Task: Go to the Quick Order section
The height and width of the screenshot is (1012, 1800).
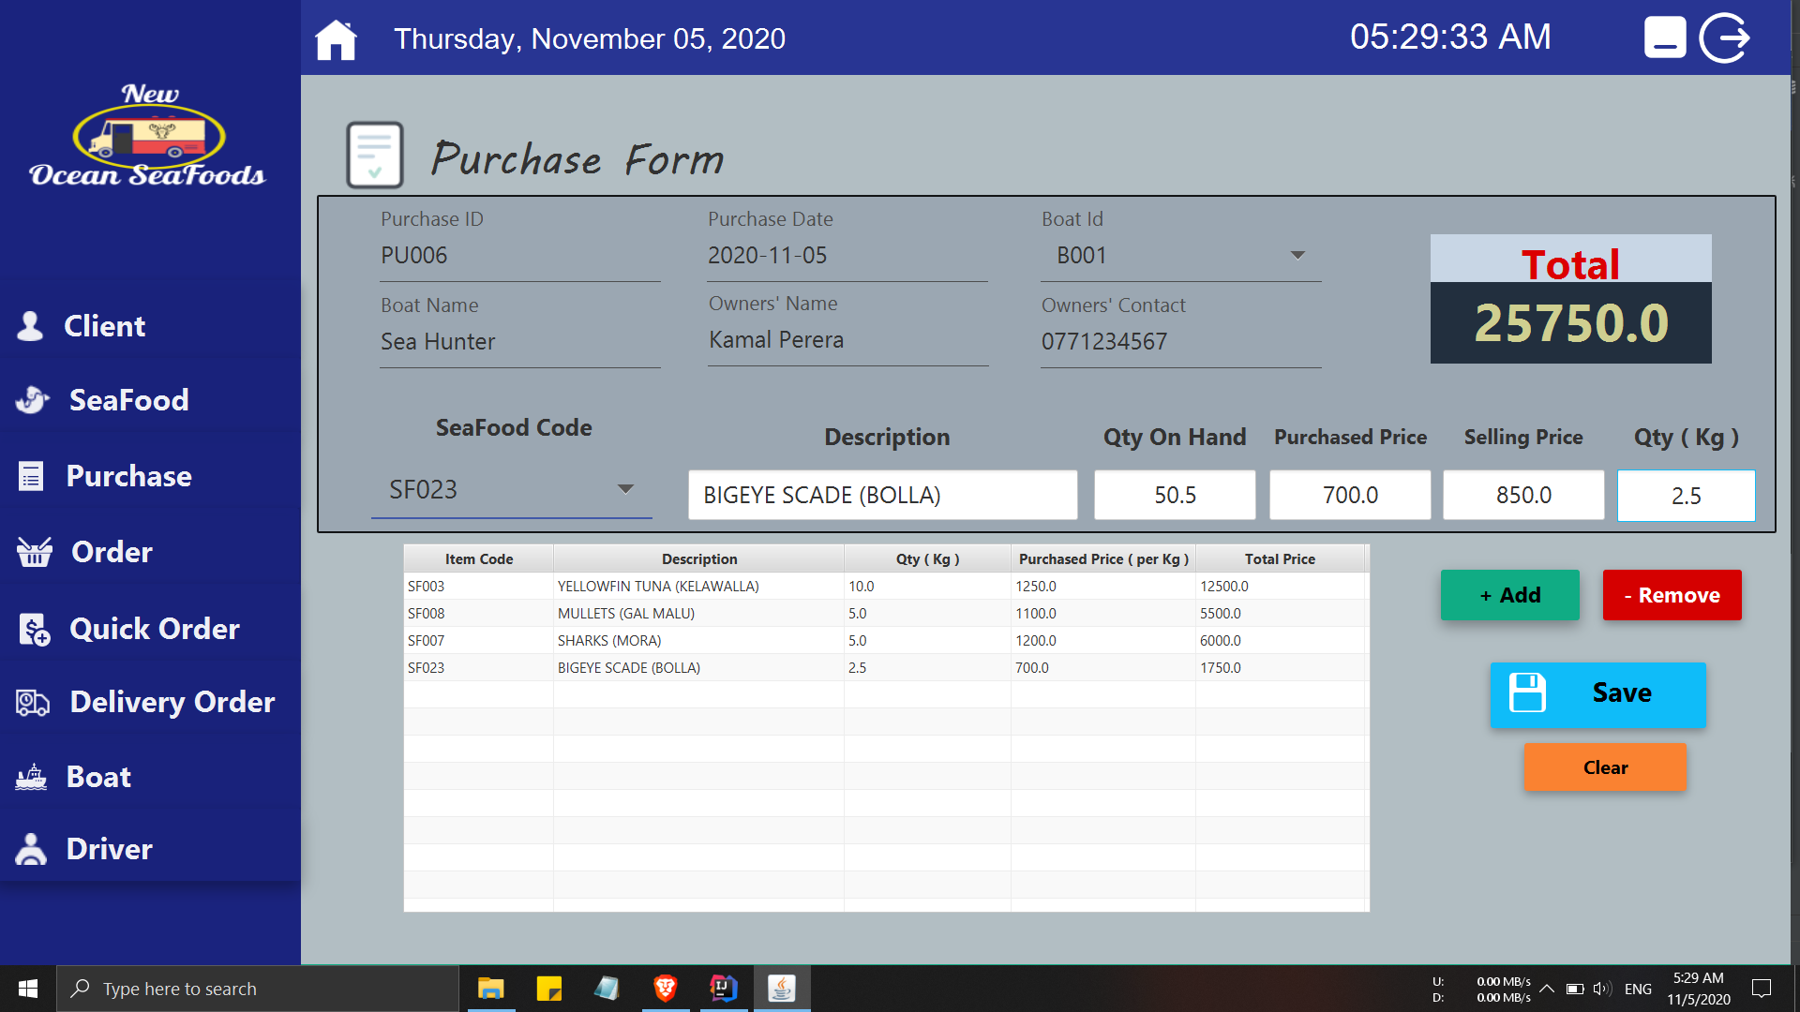Action: [x=154, y=629]
